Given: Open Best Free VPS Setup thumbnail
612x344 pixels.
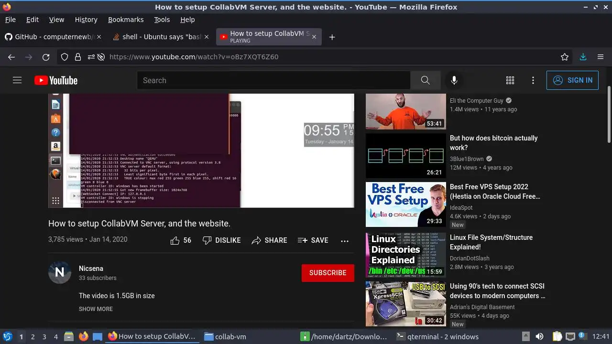Looking at the screenshot, I should click(x=406, y=204).
